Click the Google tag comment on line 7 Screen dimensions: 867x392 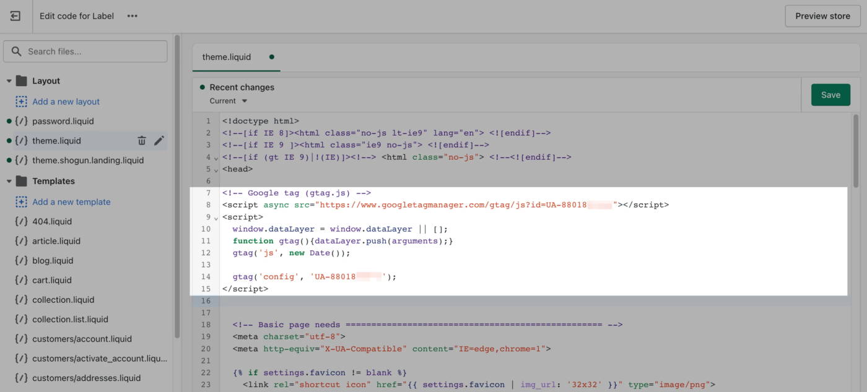[x=297, y=193]
